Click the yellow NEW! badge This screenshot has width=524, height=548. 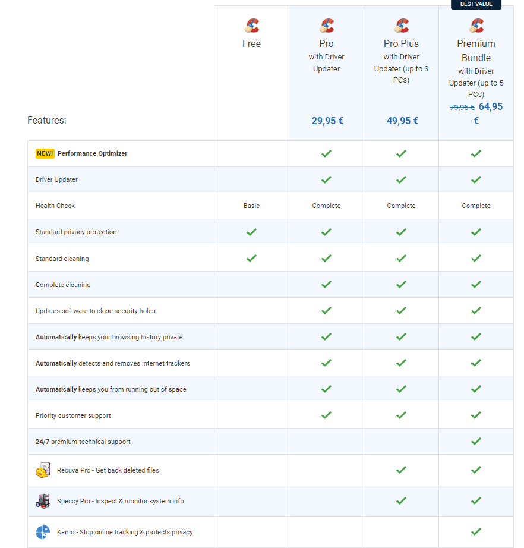[x=45, y=153]
